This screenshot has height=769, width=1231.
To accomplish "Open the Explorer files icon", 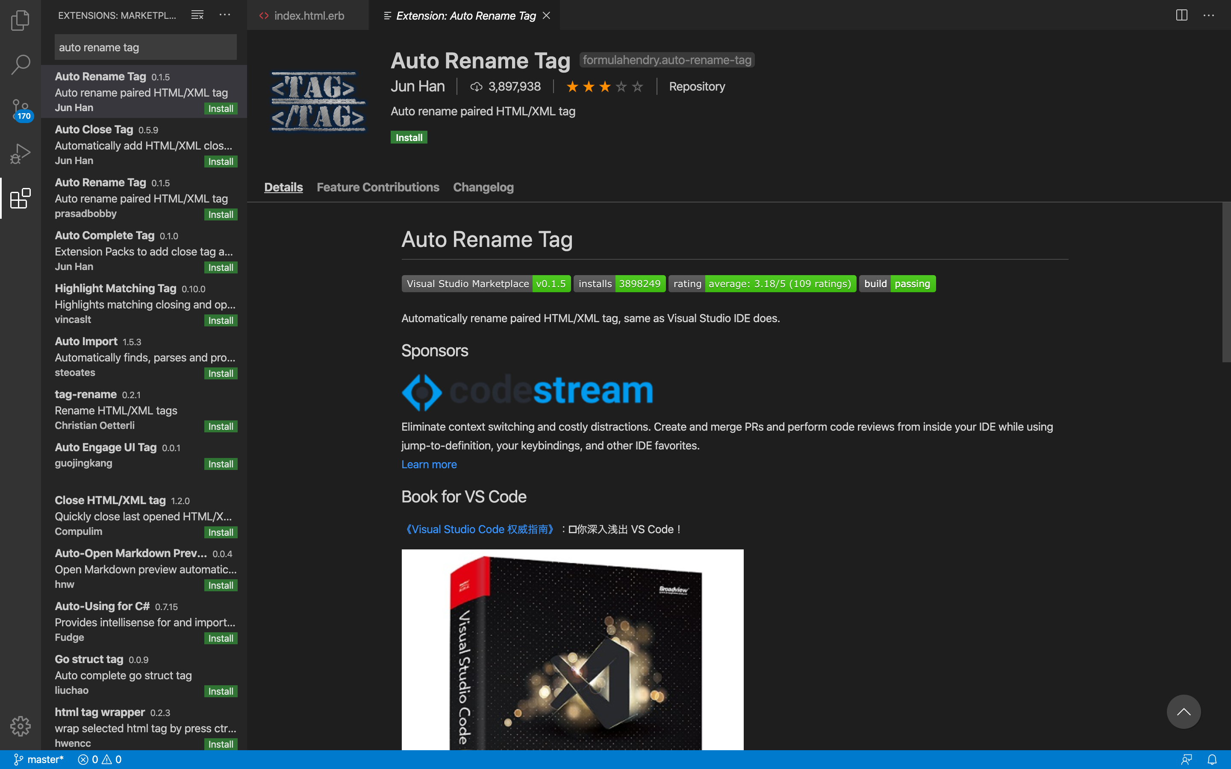I will point(21,21).
